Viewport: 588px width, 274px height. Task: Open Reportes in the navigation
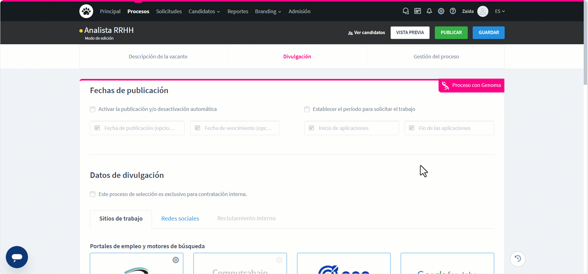coord(238,11)
